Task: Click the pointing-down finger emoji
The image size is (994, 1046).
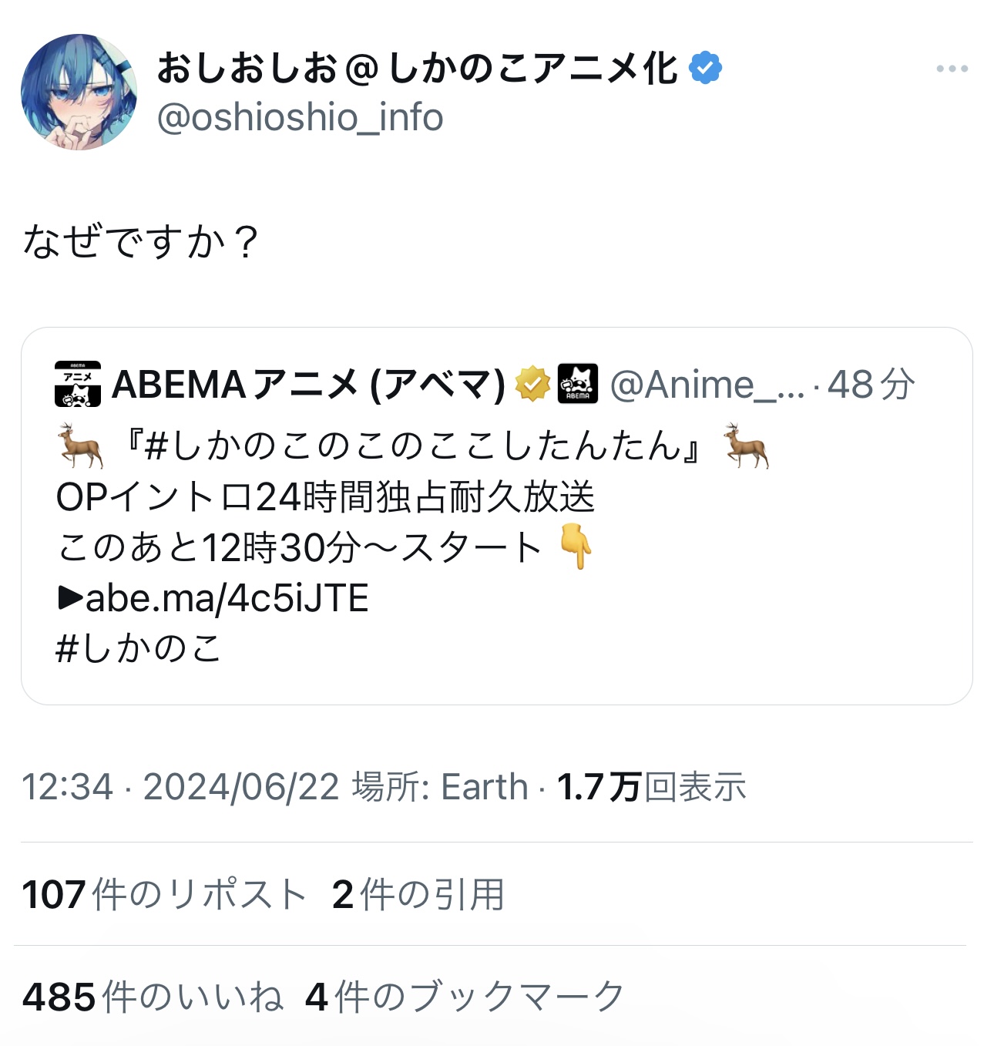Action: pos(576,547)
